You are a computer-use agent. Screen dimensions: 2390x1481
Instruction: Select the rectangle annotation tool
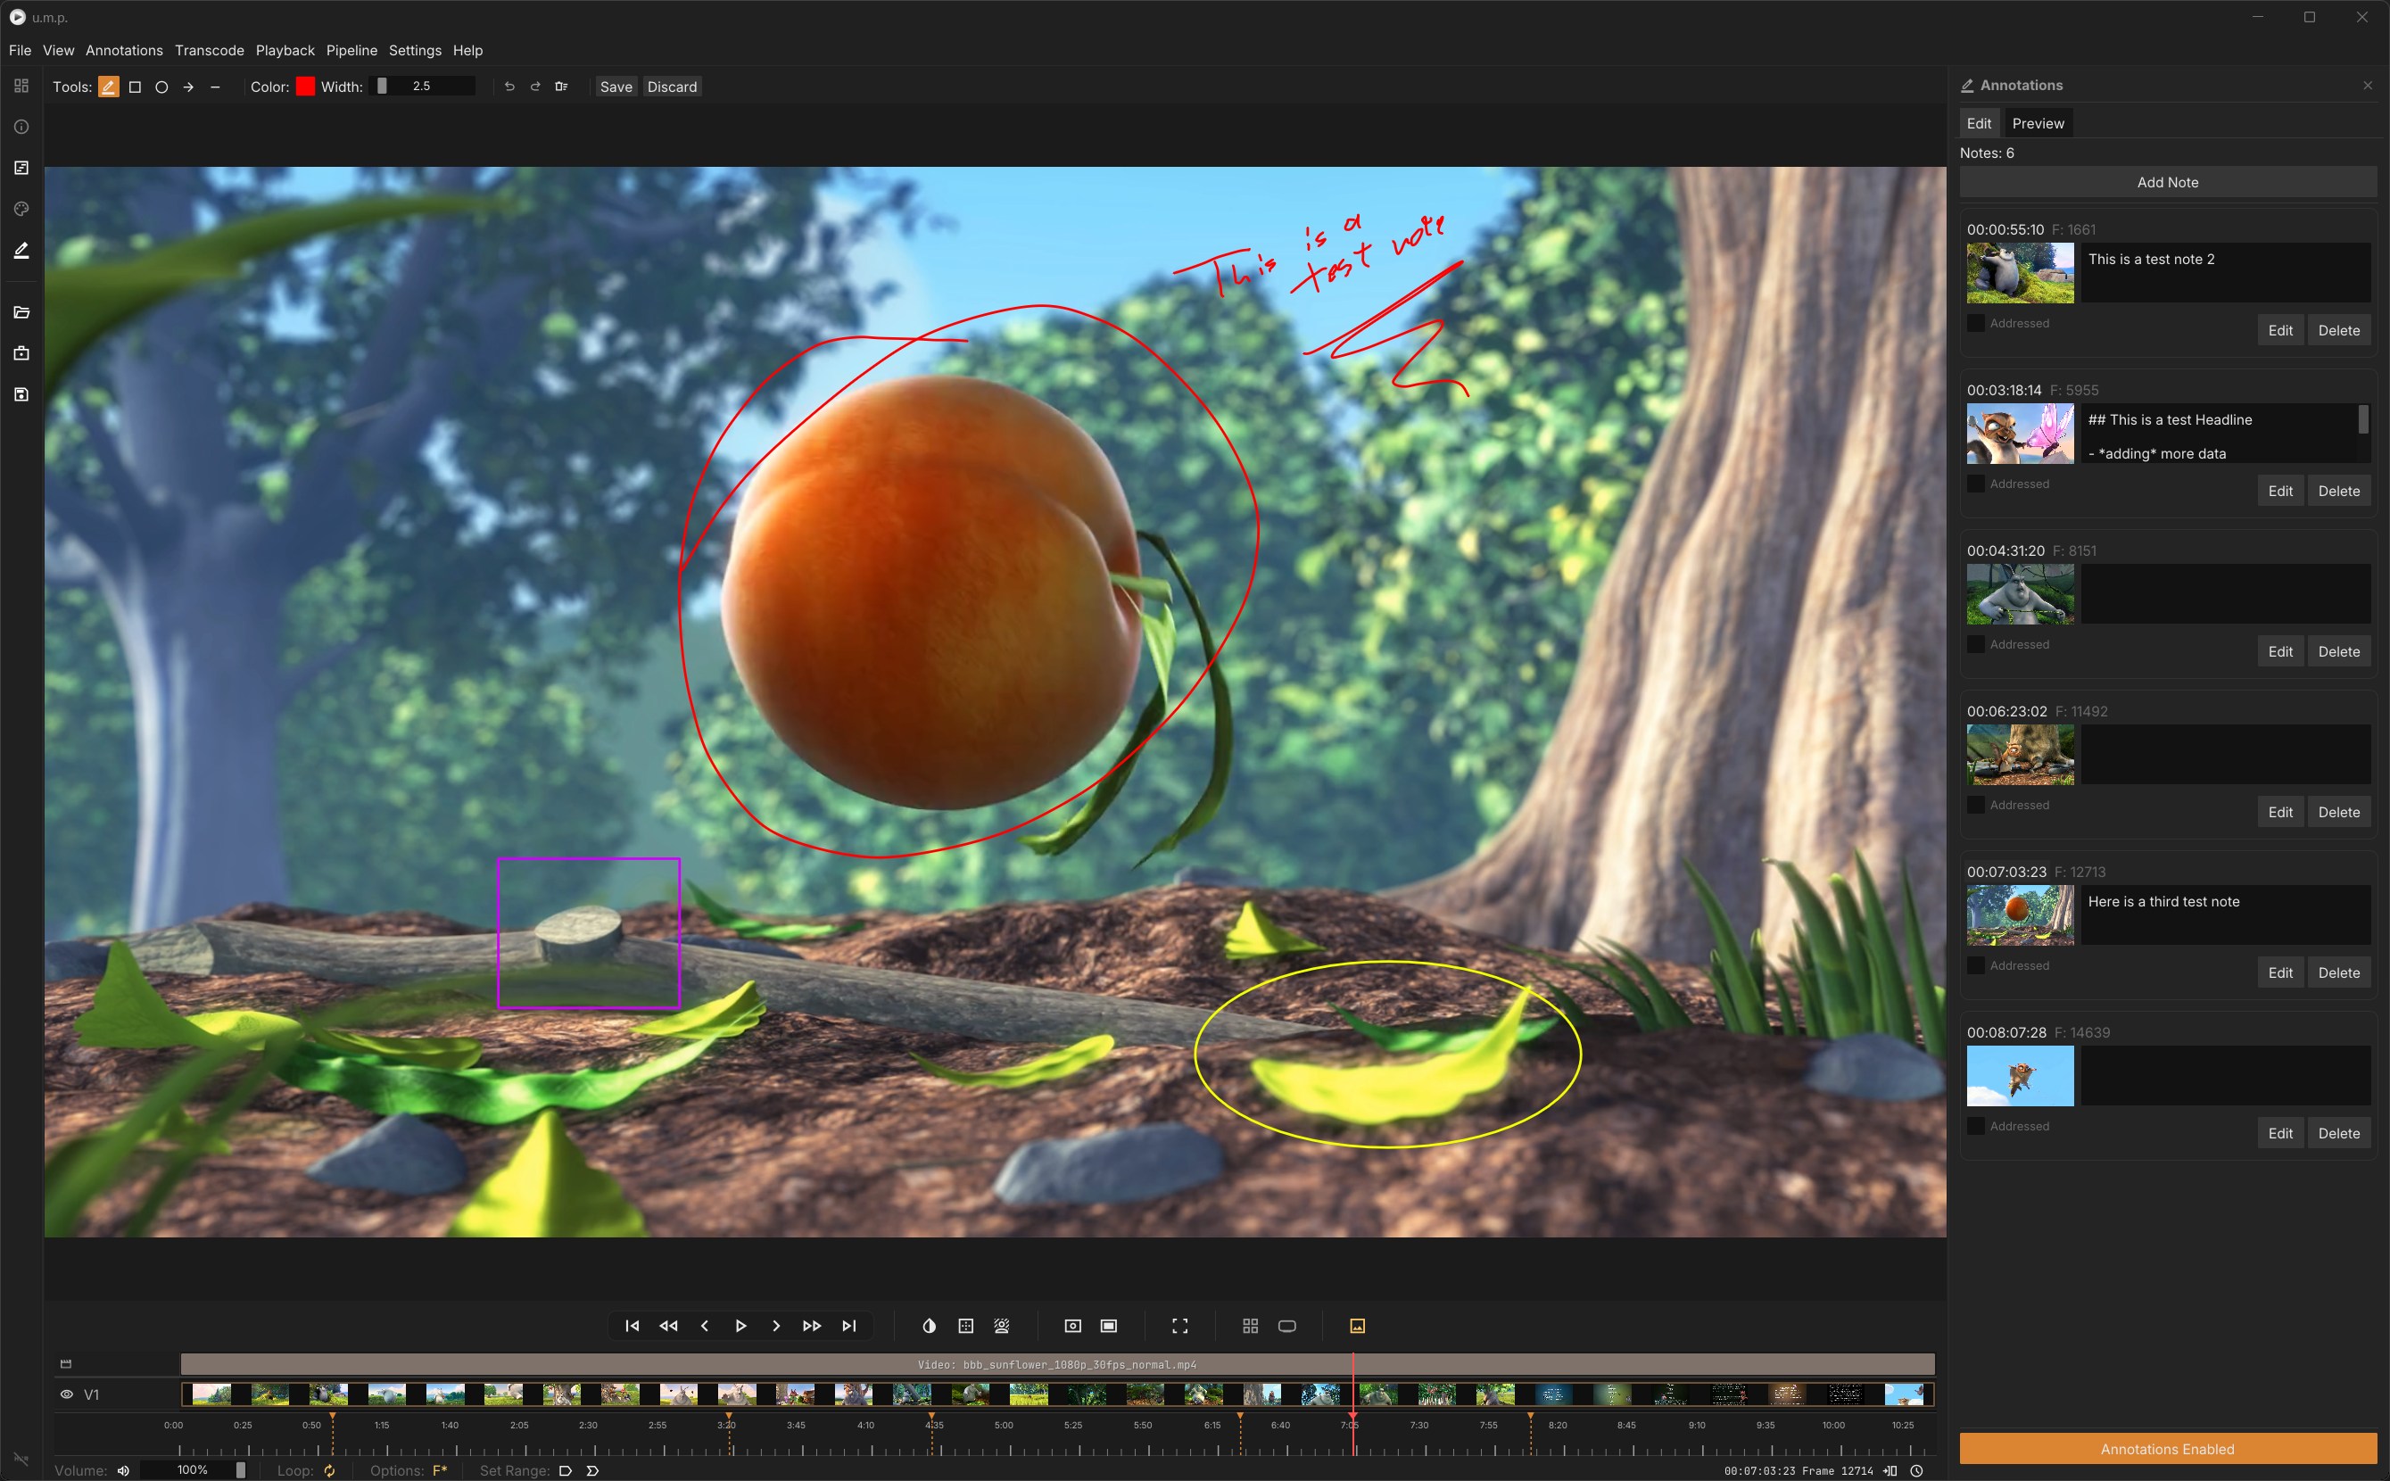(x=136, y=87)
